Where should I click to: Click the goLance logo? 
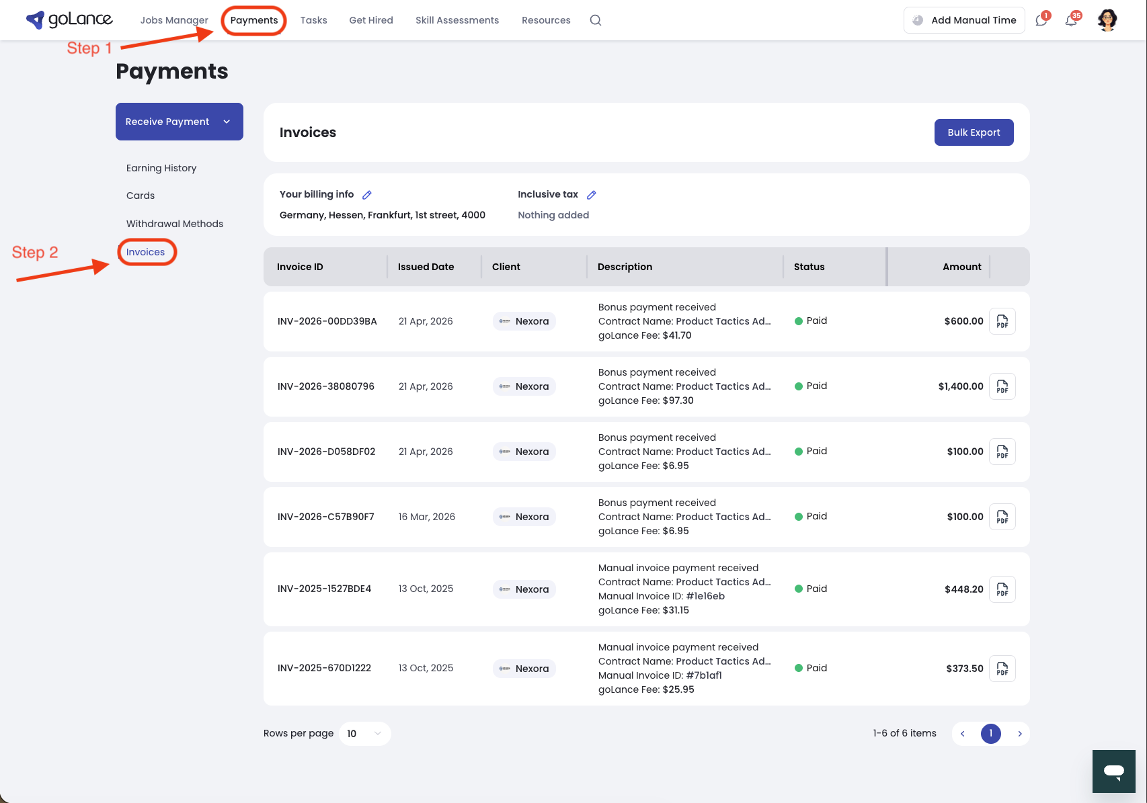click(x=69, y=19)
